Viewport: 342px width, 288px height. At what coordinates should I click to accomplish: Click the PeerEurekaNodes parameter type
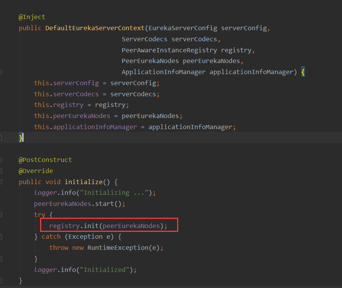pos(150,61)
